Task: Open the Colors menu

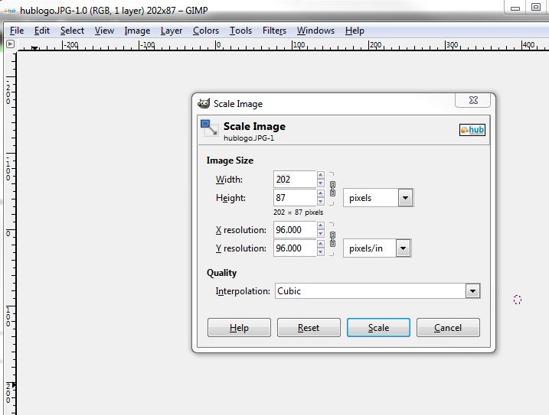Action: pos(206,31)
